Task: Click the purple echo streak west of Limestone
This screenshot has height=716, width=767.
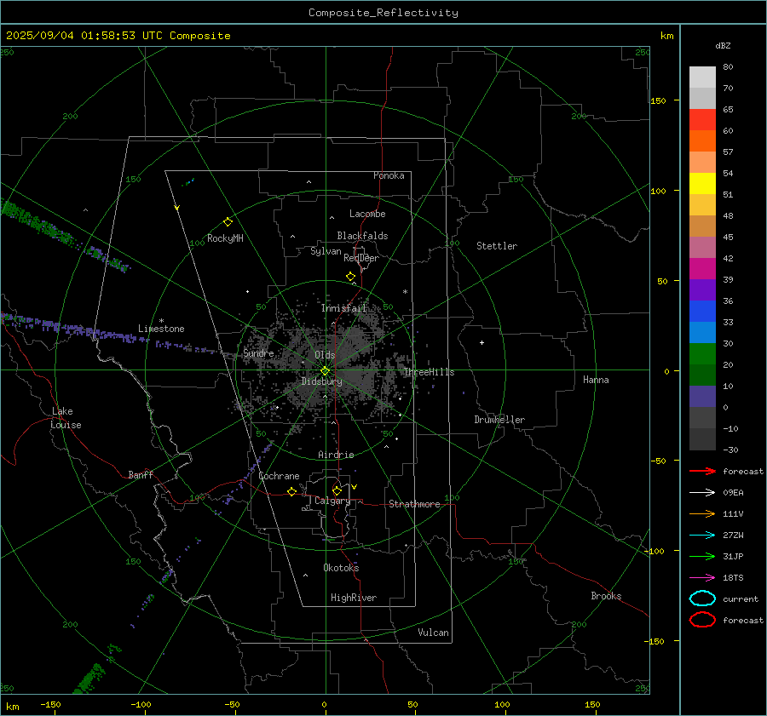Action: 73,329
